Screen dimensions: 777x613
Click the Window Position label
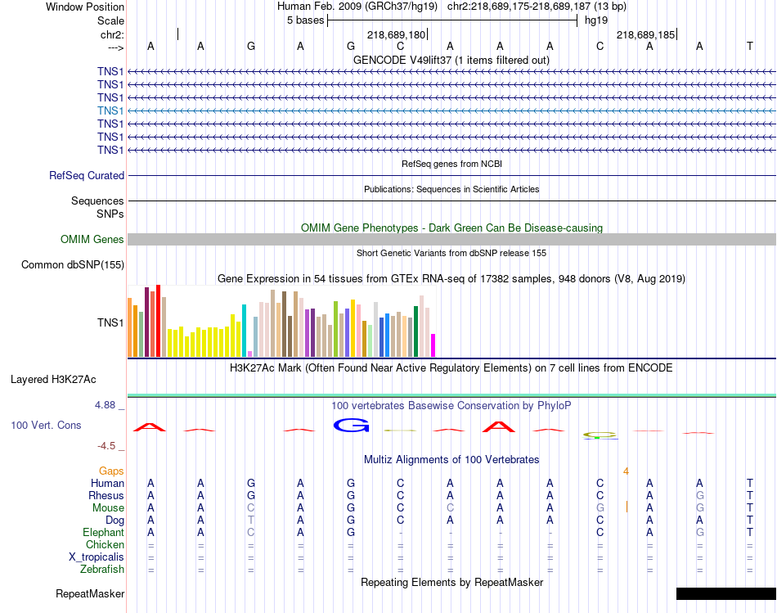pos(85,7)
